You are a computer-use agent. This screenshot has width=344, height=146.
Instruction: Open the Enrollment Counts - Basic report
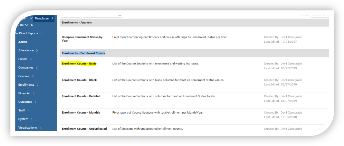pos(79,64)
